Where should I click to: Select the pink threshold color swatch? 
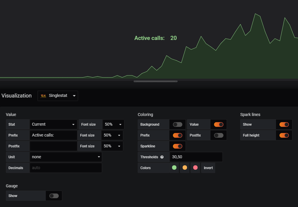[195, 168]
